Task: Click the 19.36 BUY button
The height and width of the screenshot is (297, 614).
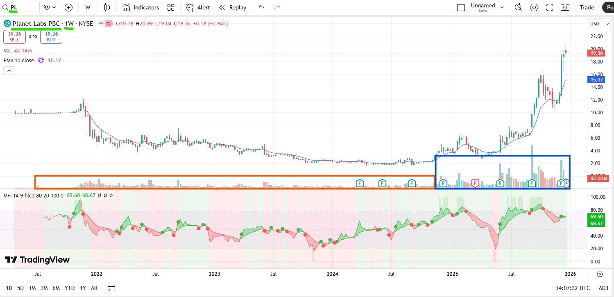Action: [51, 37]
